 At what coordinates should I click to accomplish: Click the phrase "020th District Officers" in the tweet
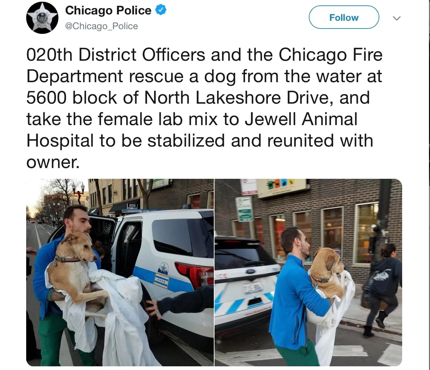[x=116, y=55]
